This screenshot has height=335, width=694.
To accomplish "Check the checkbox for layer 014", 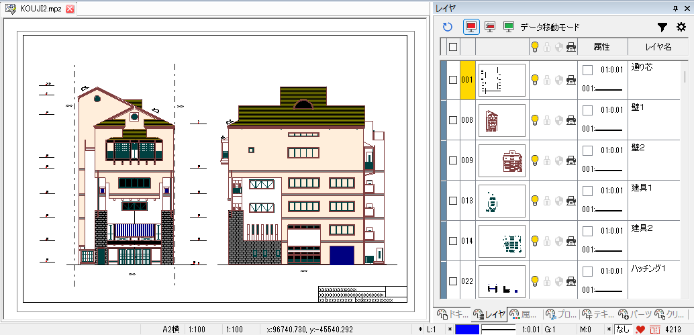I will pyautogui.click(x=453, y=241).
